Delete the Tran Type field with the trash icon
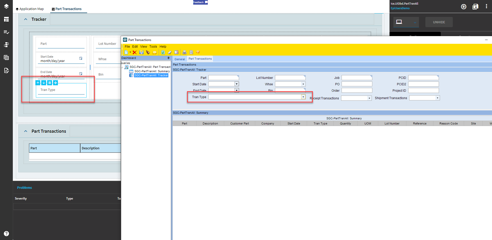This screenshot has height=240, width=492. (50, 83)
